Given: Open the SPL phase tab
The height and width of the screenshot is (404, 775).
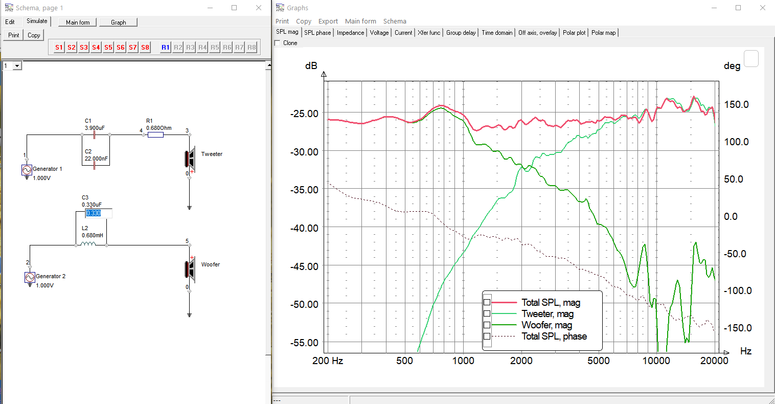Looking at the screenshot, I should click(317, 33).
